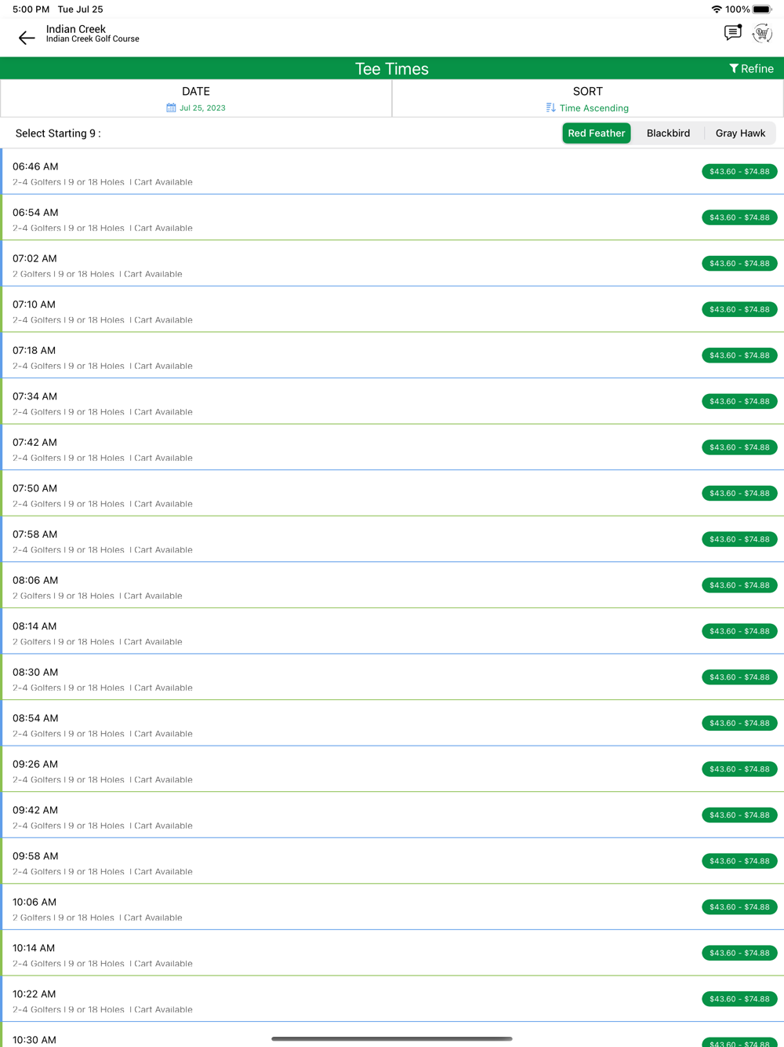
Task: Tap price button for 07:02 AM
Action: coord(739,264)
